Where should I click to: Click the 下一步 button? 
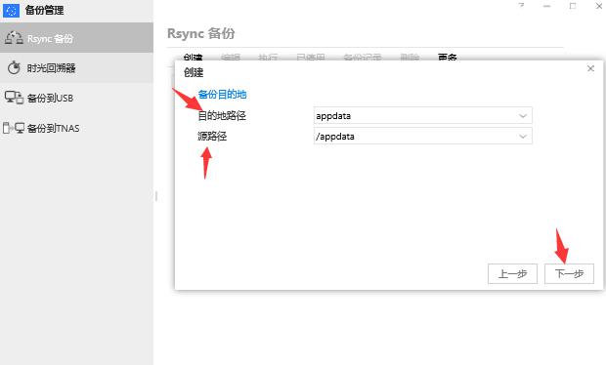[569, 274]
